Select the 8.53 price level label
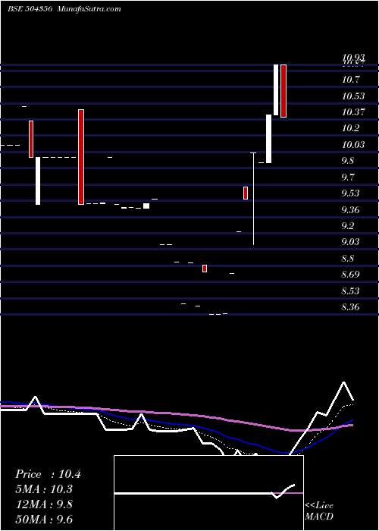379x531 pixels. point(350,291)
